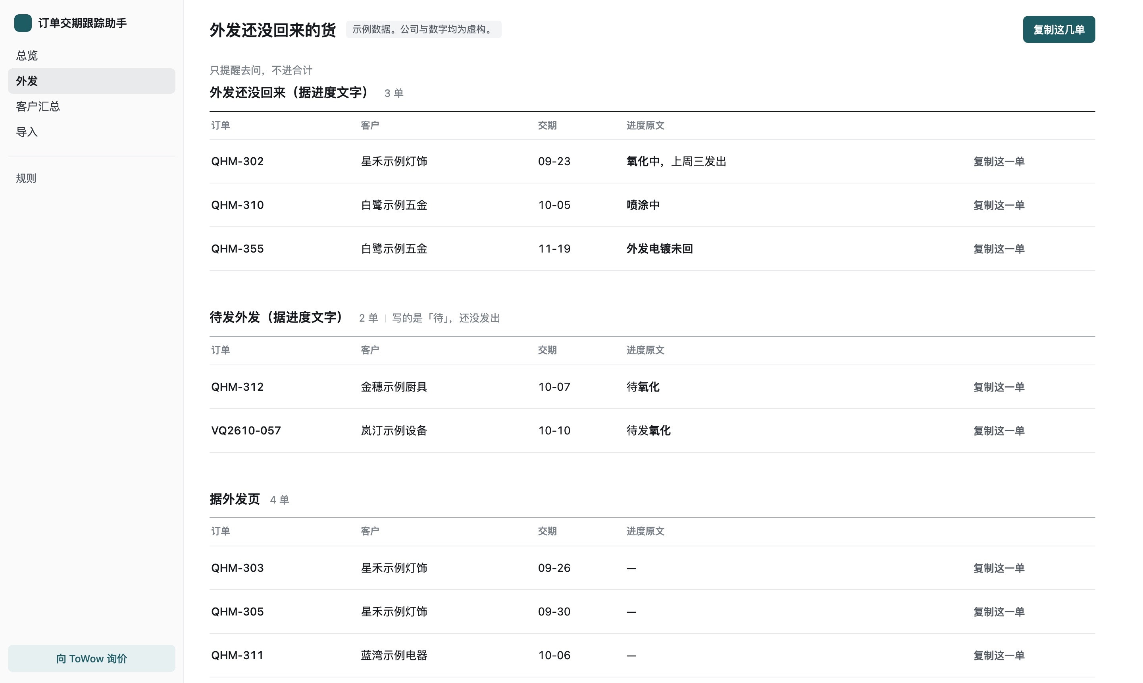Image resolution: width=1143 pixels, height=683 pixels.
Task: Go to 客户汇总 in sidebar
Action: 92,106
